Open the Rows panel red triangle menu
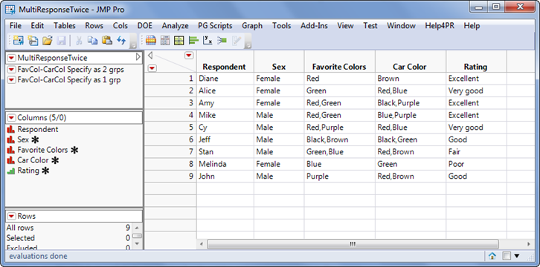This screenshot has width=540, height=267. 12,217
